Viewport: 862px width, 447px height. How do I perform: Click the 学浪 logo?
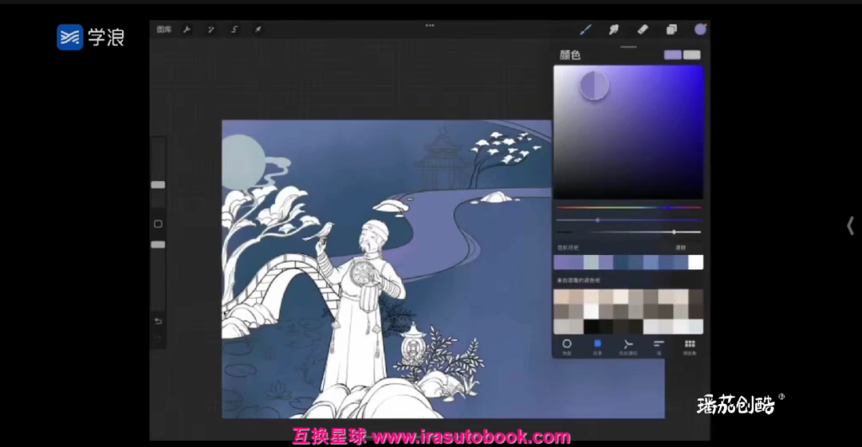[x=91, y=37]
